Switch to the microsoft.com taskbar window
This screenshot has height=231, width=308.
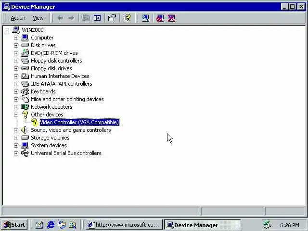(x=124, y=225)
